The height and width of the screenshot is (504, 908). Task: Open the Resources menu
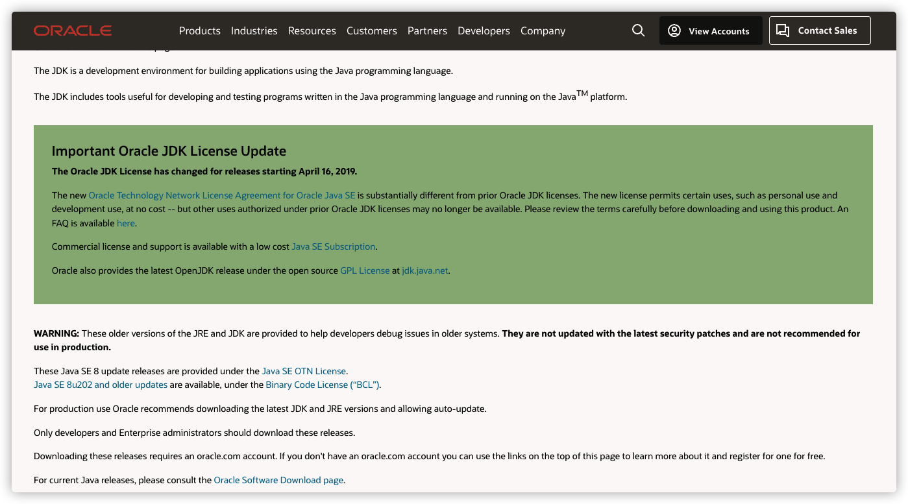coord(312,30)
